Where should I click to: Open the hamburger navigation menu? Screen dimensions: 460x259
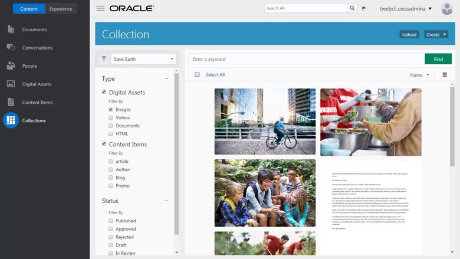click(100, 8)
